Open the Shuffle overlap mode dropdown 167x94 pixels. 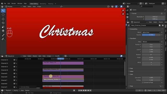click(59, 56)
